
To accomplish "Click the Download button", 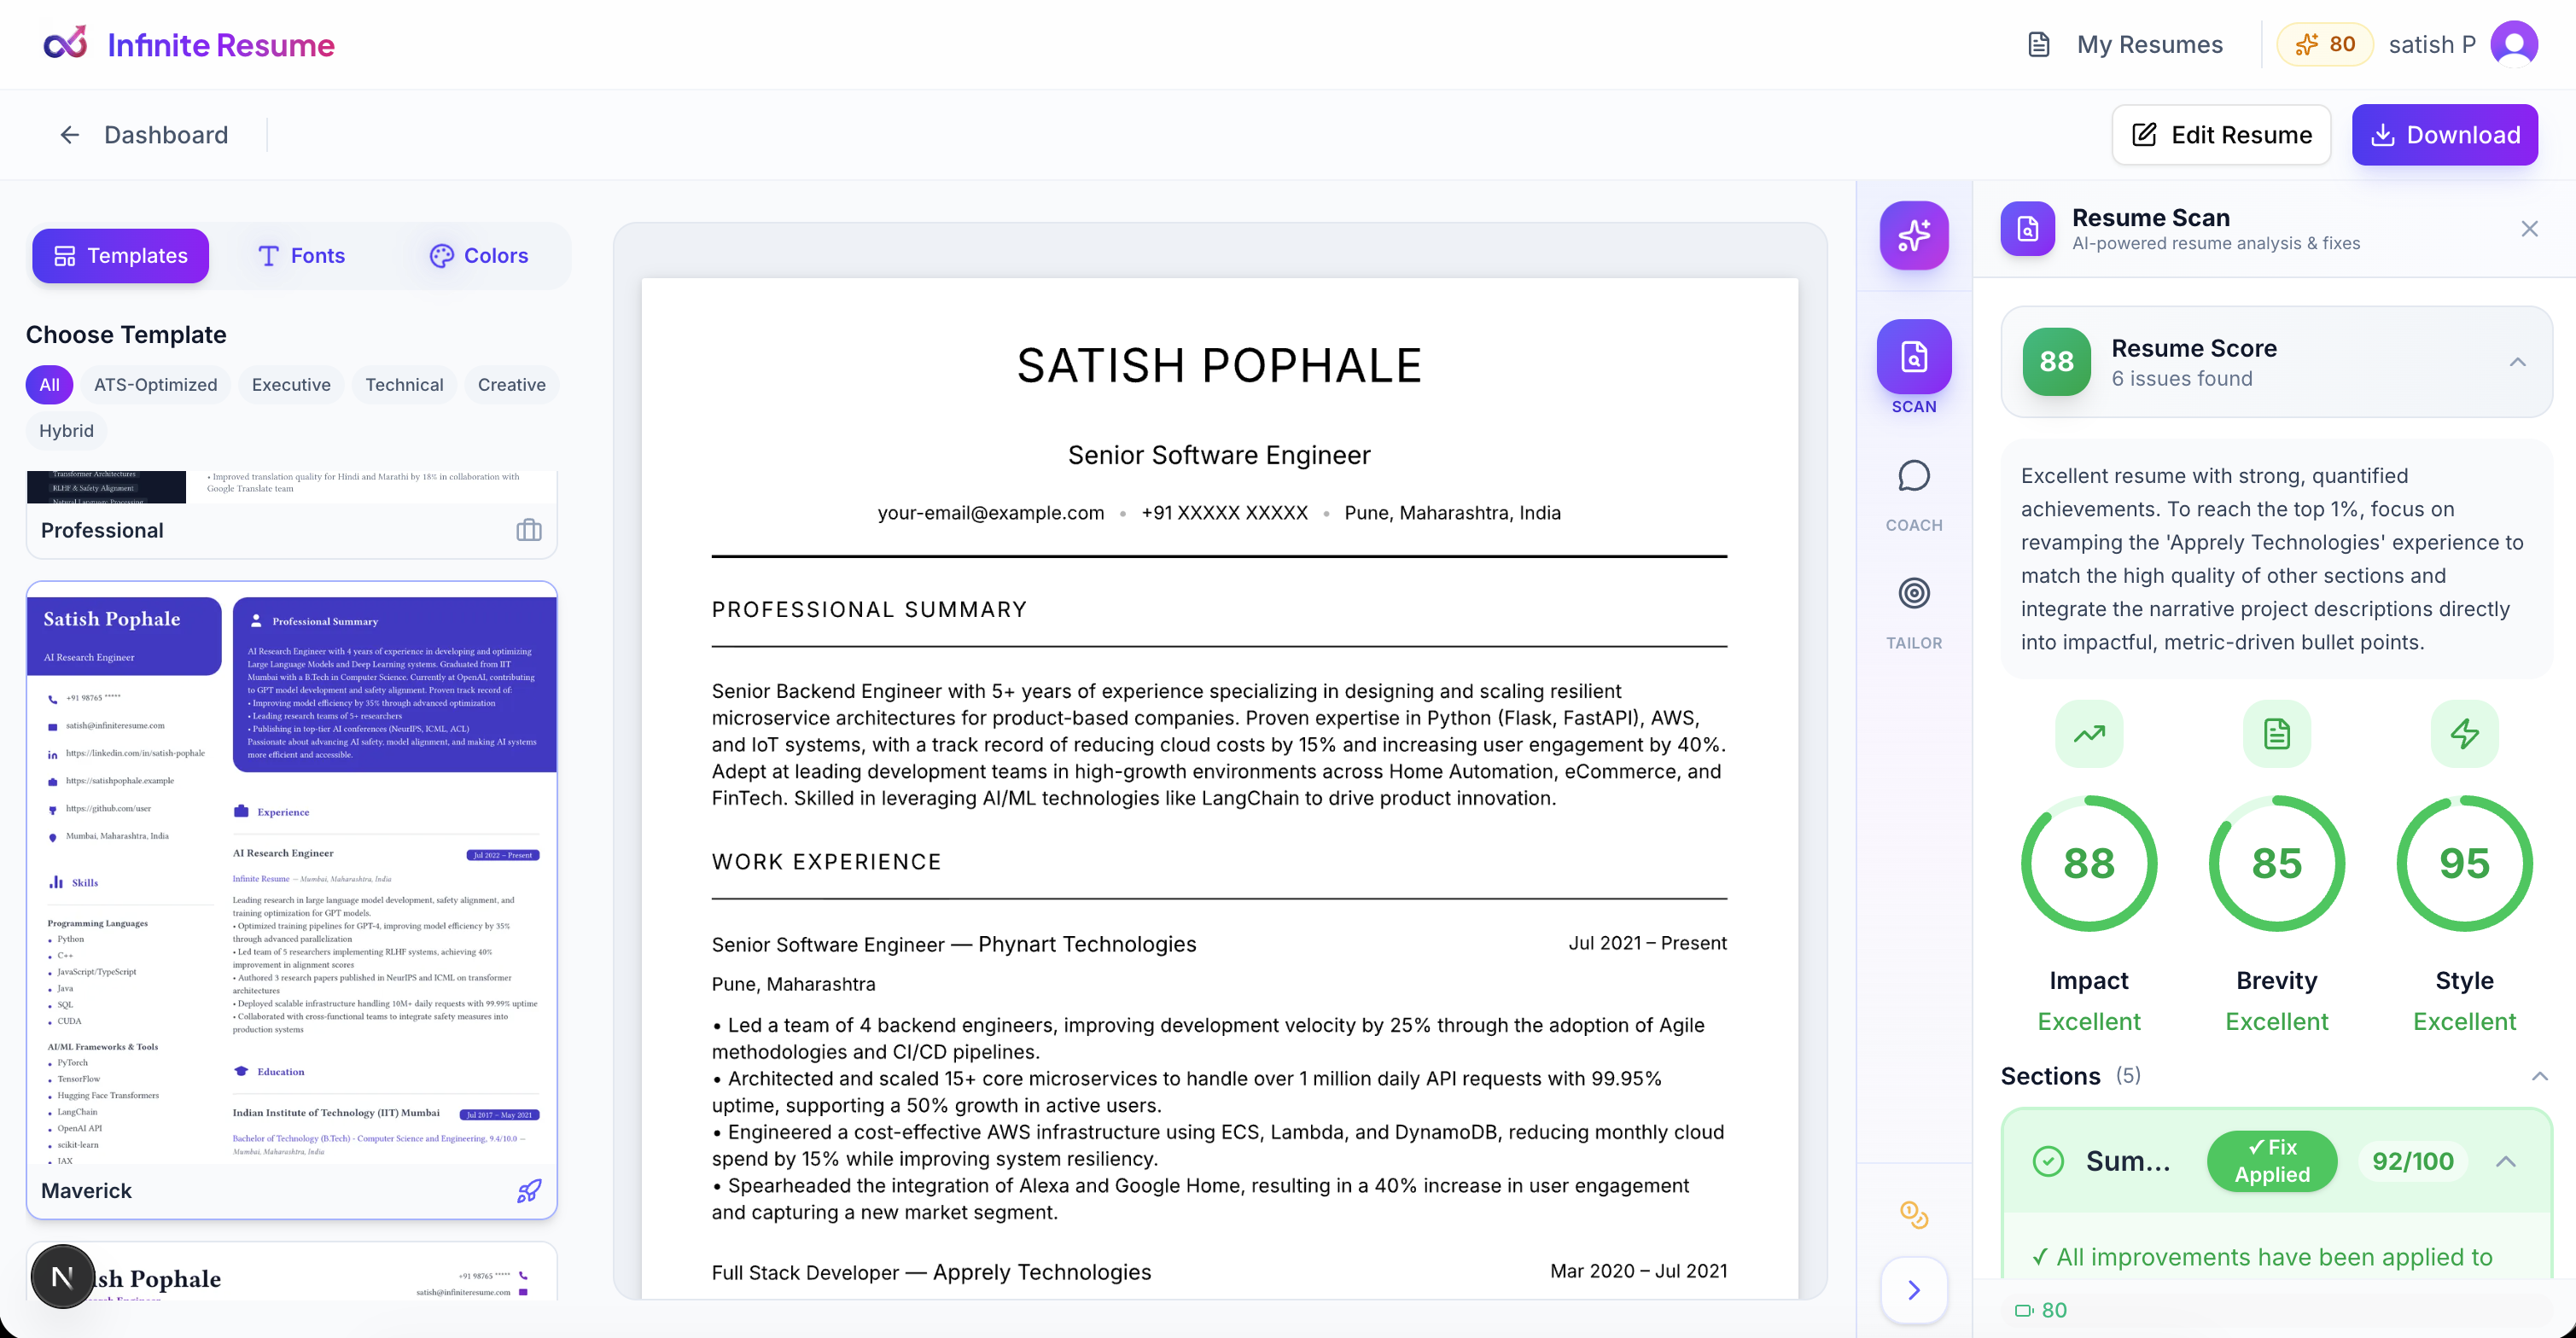I will [x=2444, y=134].
